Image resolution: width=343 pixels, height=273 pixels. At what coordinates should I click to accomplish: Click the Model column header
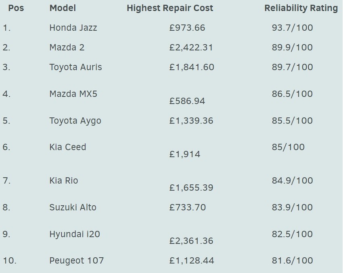(63, 8)
